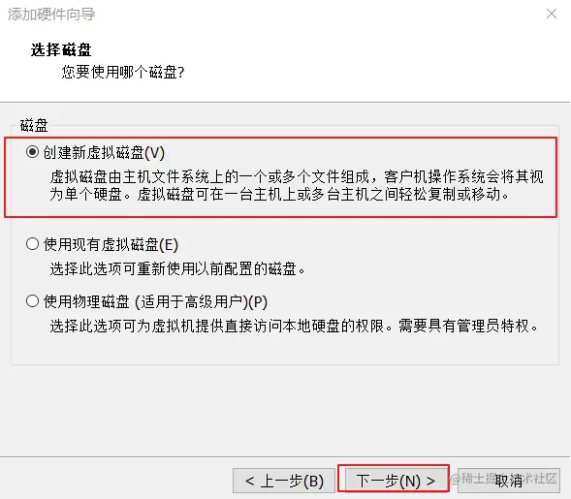Close the 添加硬件向导 dialog window
Viewport: 571px width, 499px height.
[552, 14]
